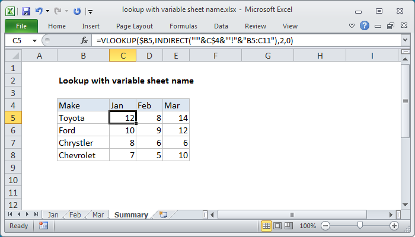Switch to Page Layout view

point(277,226)
